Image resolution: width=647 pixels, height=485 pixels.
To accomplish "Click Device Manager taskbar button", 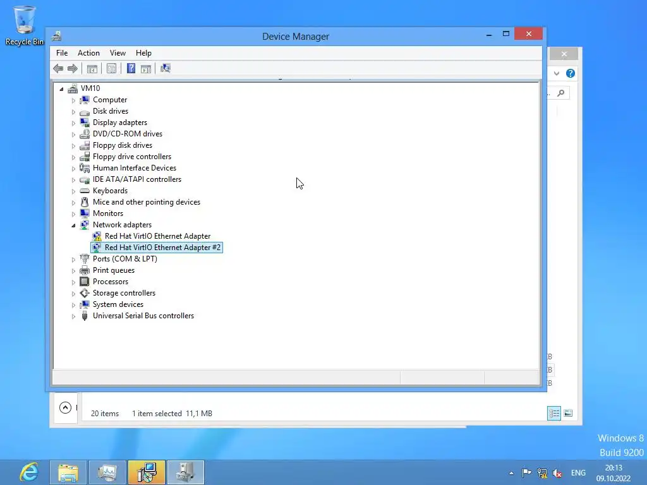I will pyautogui.click(x=186, y=472).
